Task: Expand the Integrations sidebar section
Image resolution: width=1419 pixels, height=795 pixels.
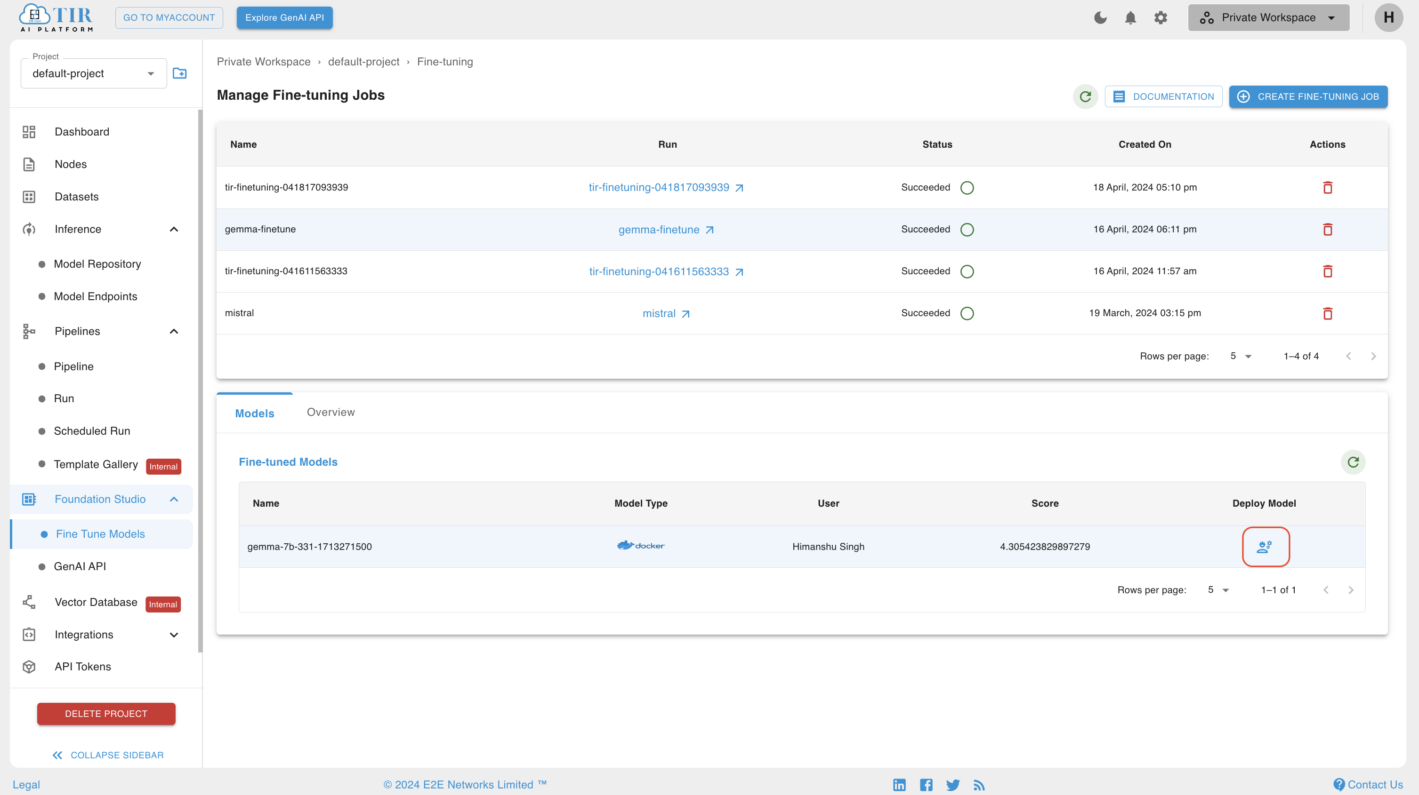Action: 174,634
